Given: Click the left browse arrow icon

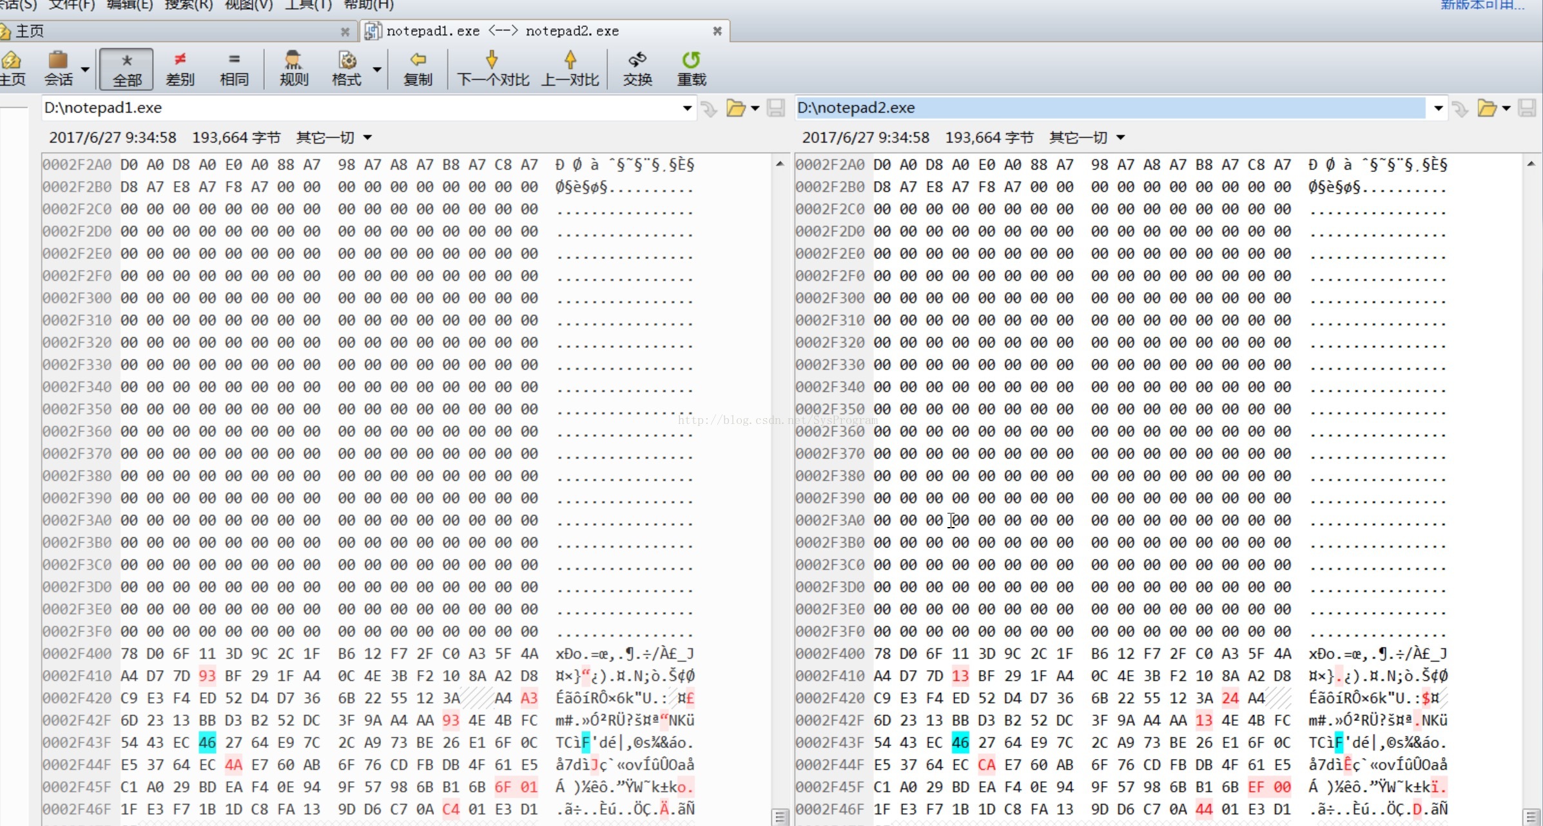Looking at the screenshot, I should (x=709, y=108).
